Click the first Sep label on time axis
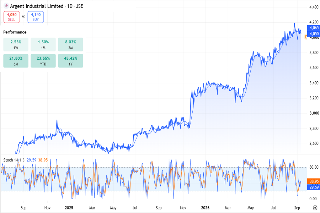This screenshot has height=213, width=320. tap(23, 208)
